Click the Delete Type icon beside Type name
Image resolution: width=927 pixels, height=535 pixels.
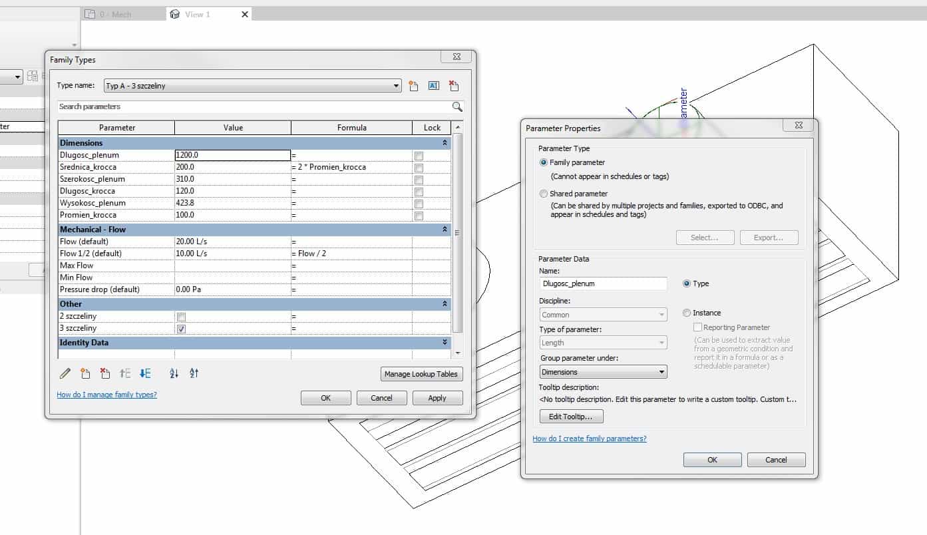tap(454, 86)
